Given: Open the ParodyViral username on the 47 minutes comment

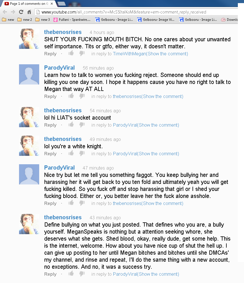Looking at the screenshot, I should coord(59,168).
